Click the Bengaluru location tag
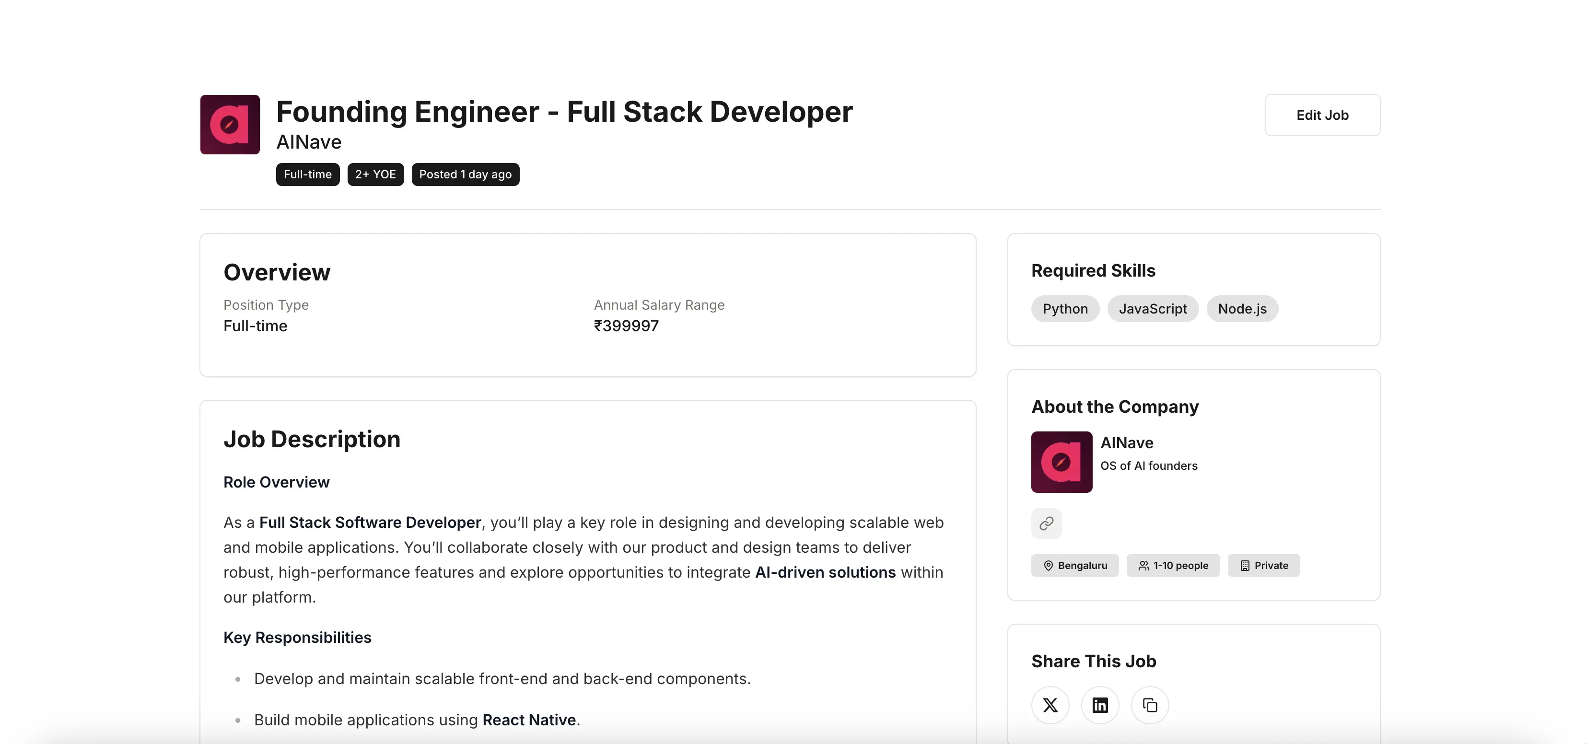 coord(1074,565)
